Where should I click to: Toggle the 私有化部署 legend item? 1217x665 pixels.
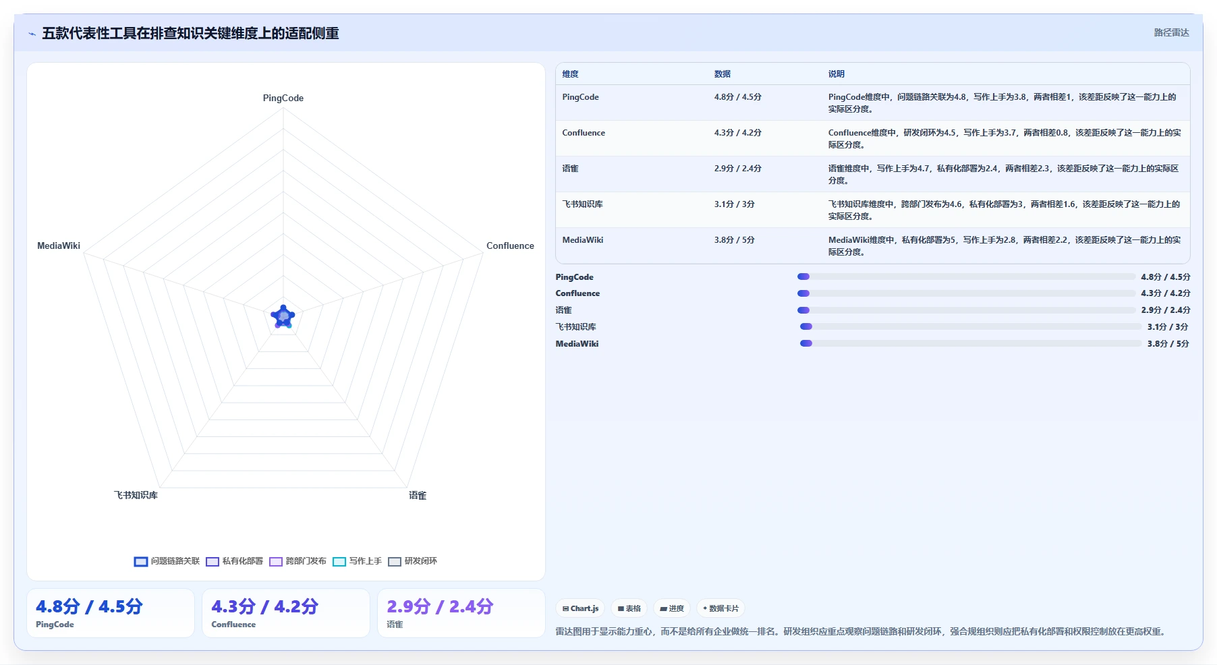(x=235, y=561)
